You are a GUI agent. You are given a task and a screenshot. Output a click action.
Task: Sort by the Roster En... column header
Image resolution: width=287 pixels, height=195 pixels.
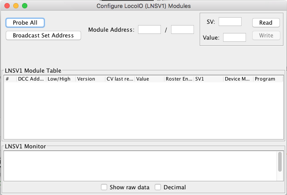tap(179, 79)
